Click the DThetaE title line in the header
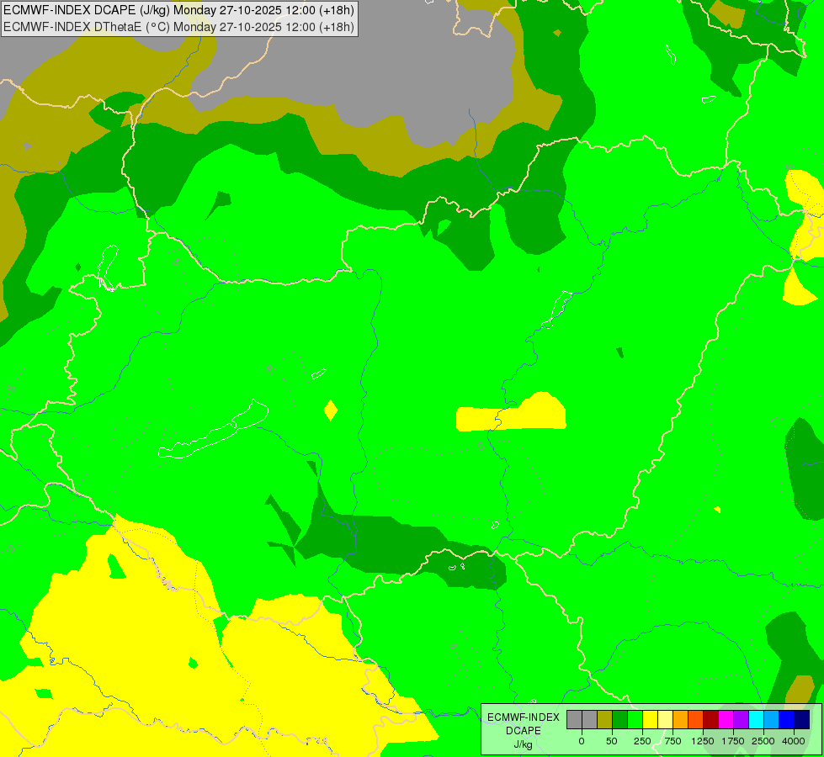This screenshot has height=757, width=824. (178, 26)
